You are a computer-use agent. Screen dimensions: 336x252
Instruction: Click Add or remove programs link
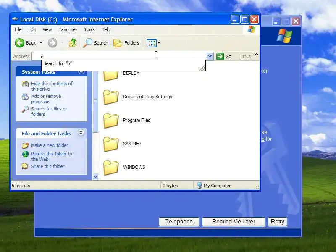(x=46, y=99)
